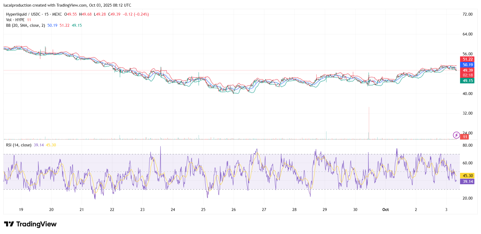Select the purple 39.14 RSI value tag
The image size is (481, 234).
coord(467,182)
